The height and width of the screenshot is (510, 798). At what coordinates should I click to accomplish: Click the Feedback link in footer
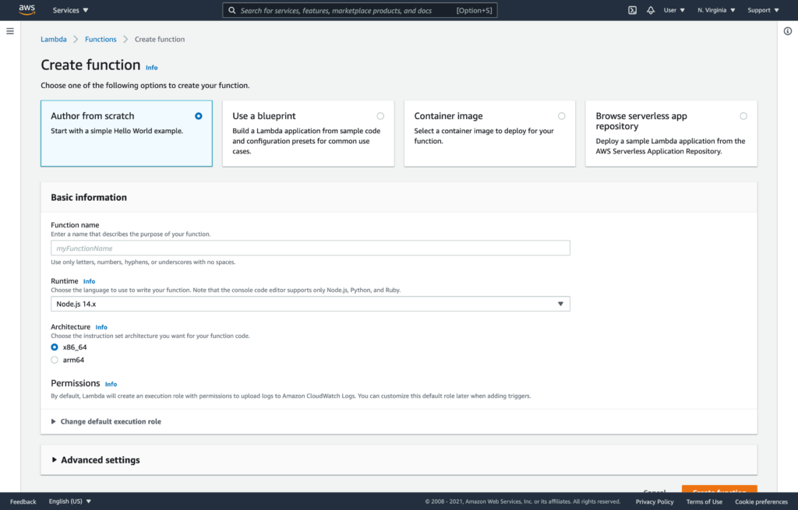point(23,501)
